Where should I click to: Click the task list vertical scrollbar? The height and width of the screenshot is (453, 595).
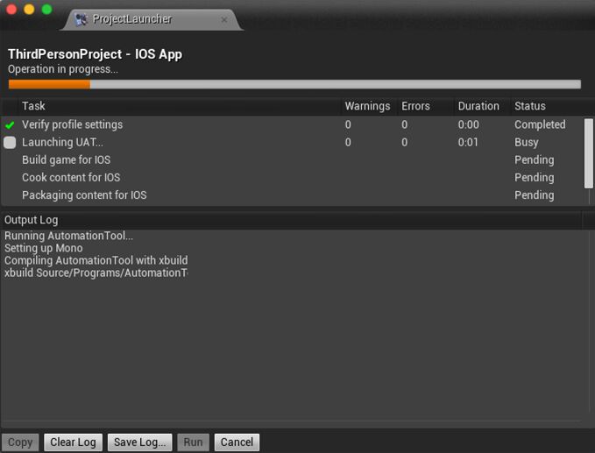coord(589,153)
